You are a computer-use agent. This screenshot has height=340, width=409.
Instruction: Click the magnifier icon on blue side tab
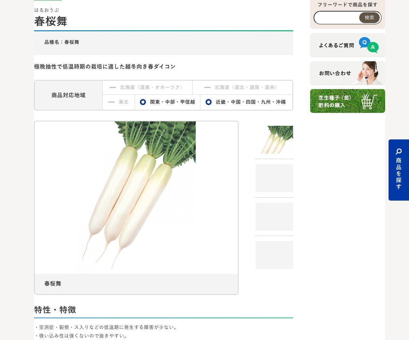(398, 151)
